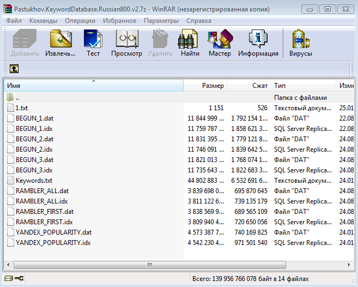The image size is (358, 287).
Task: Sort by the Размер column header
Action: [x=205, y=86]
